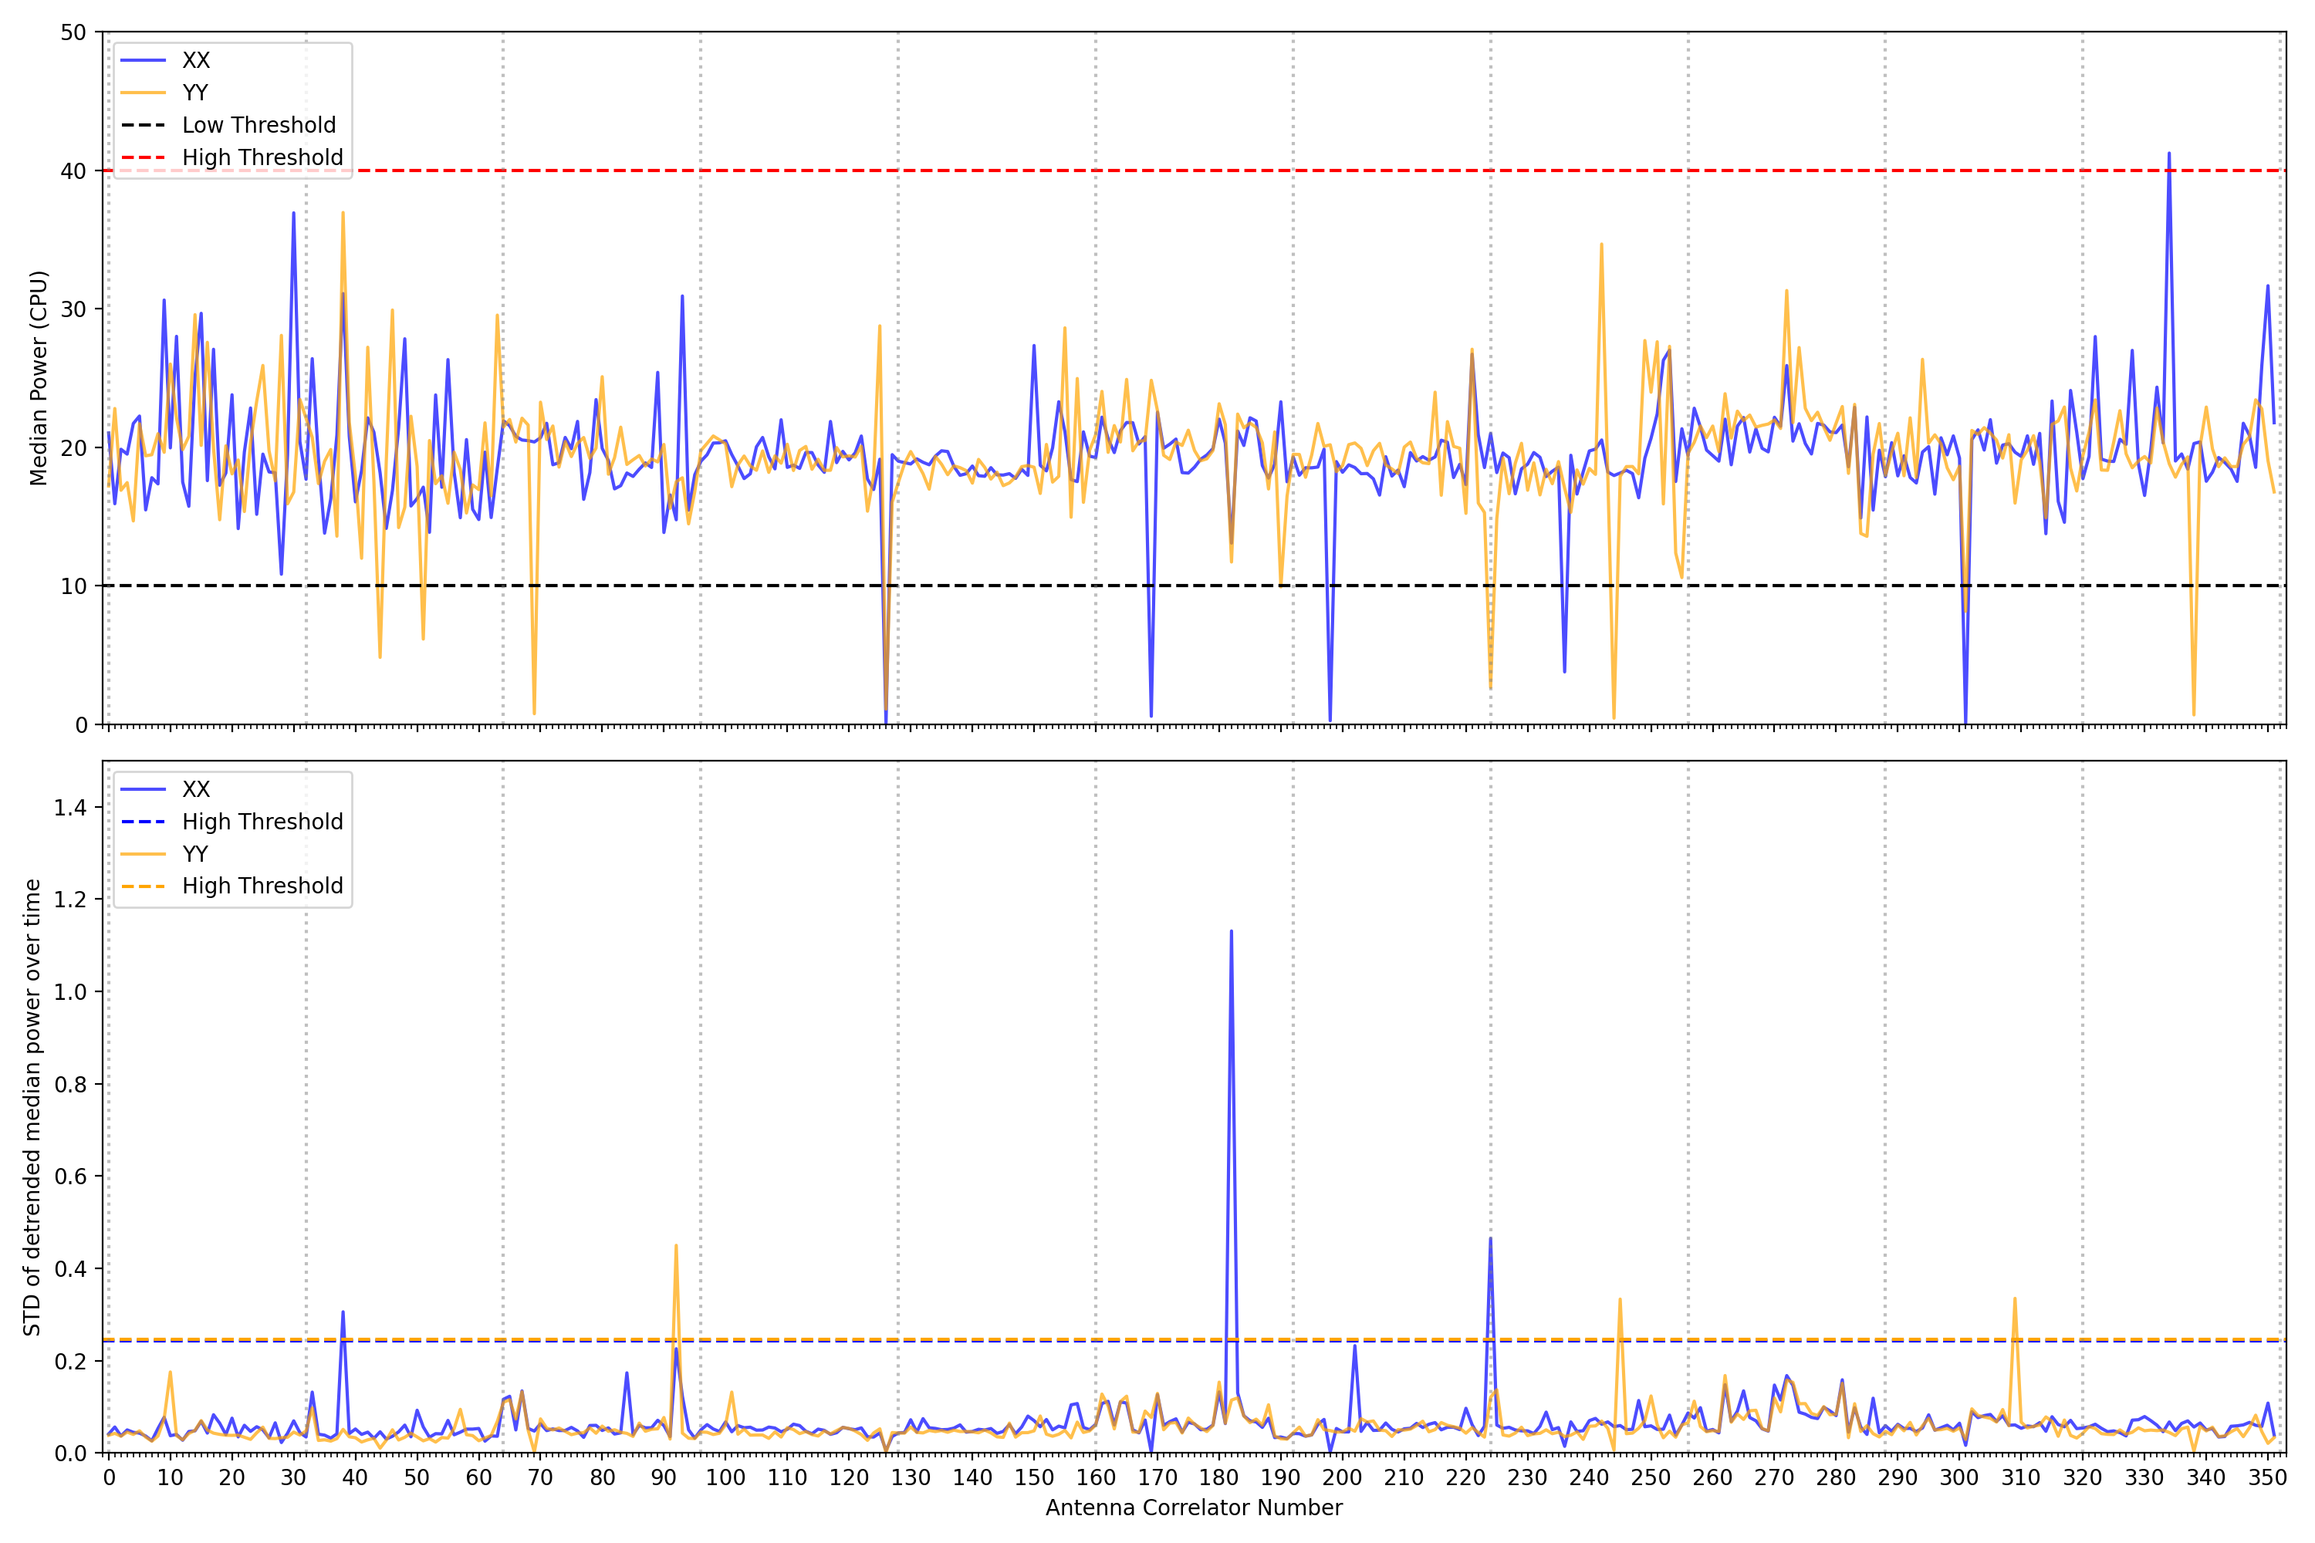Image resolution: width=2315 pixels, height=1543 pixels.
Task: Click the blue High Threshold entry in bottom legend
Action: pos(262,822)
